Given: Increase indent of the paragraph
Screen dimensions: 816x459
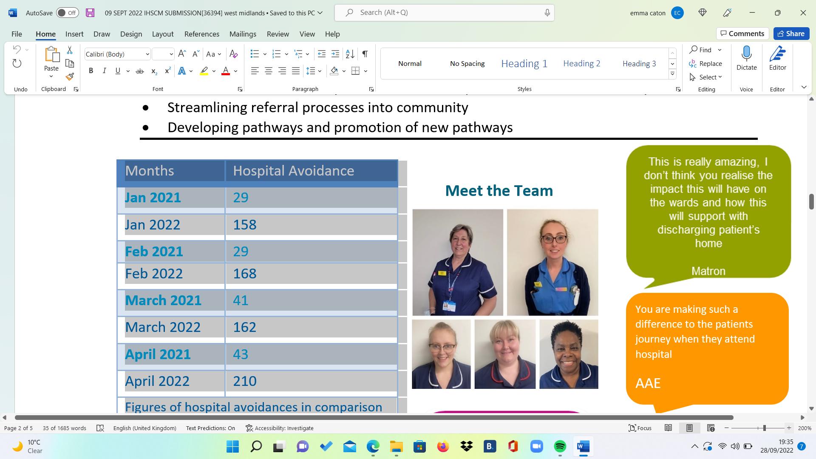Looking at the screenshot, I should [335, 54].
